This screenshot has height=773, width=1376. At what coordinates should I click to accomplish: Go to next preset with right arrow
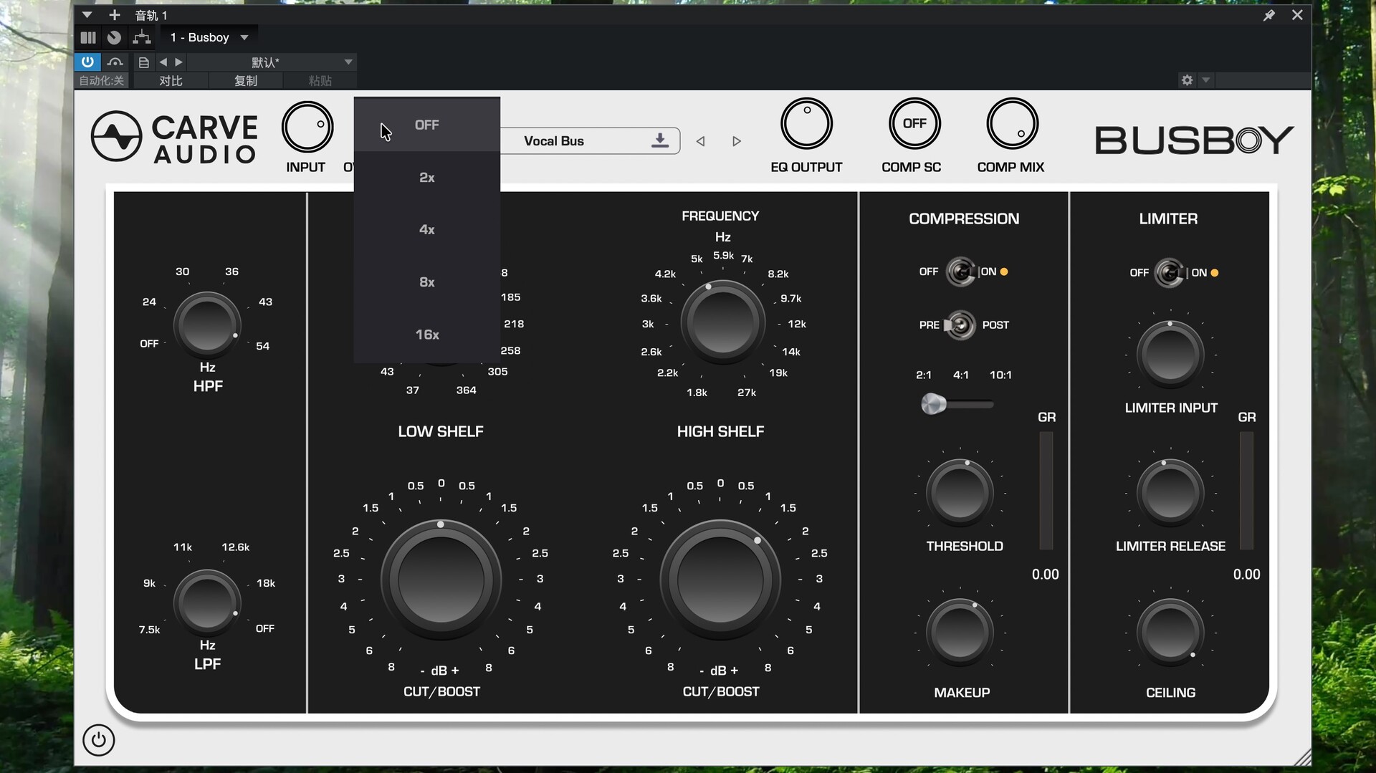(736, 141)
